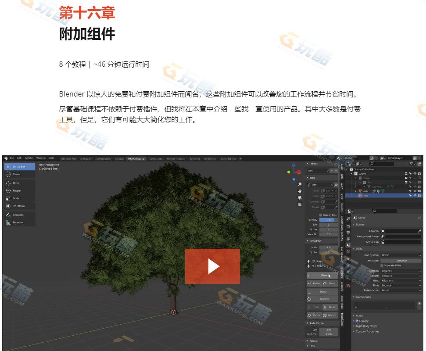426x351 pixels.
Task: Disable the Gravity checkbox
Action: (357, 321)
